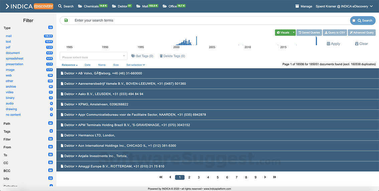Click the tall 2003 bar in timeline histogram
Image resolution: width=379 pixels, height=191 pixels.
point(196,41)
